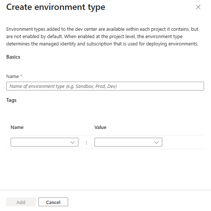
Task: Click the colon separator between tag name and value
Action: point(86,142)
